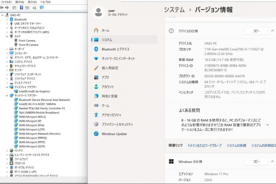
Task: Open the 表示(V) menu in Device Manager
Action: pyautogui.click(x=32, y=2)
